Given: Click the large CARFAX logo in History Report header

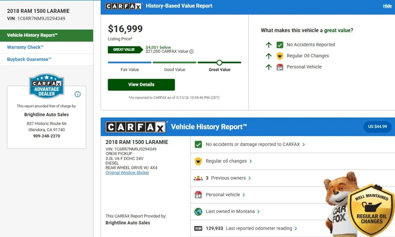Looking at the screenshot, I should coord(135,127).
